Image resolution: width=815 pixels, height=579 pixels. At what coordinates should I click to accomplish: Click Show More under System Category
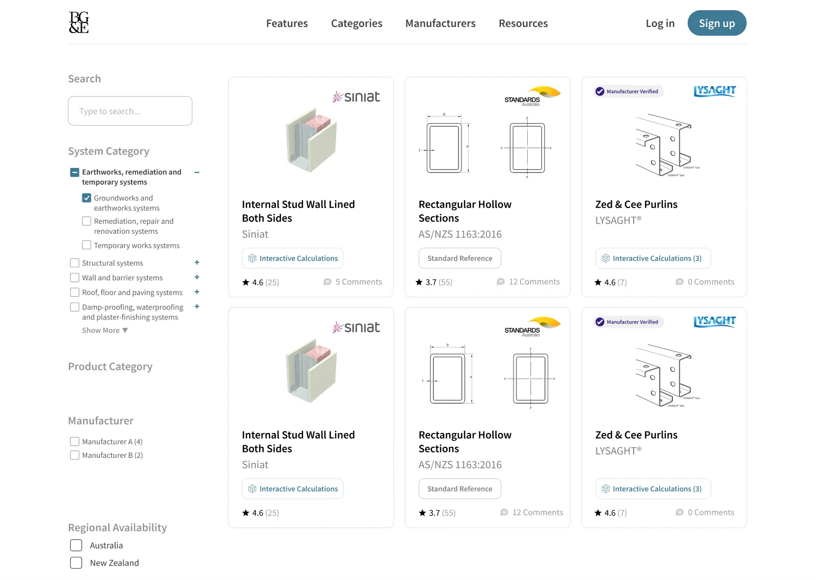pos(105,330)
